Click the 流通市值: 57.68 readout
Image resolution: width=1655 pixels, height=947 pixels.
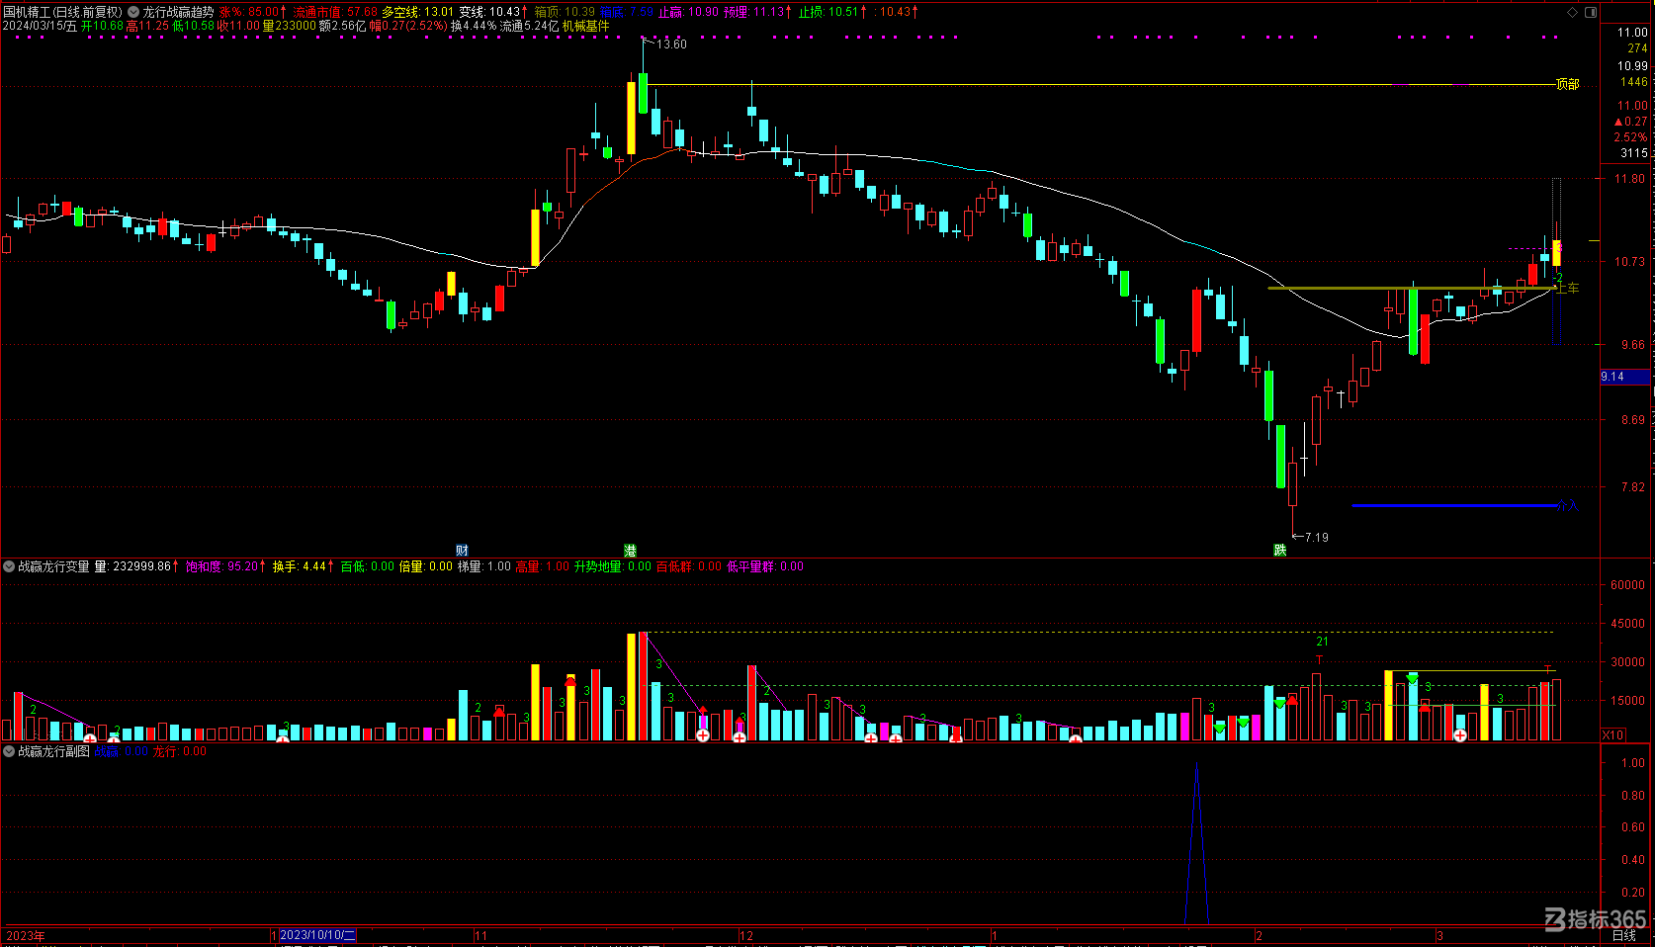click(336, 12)
